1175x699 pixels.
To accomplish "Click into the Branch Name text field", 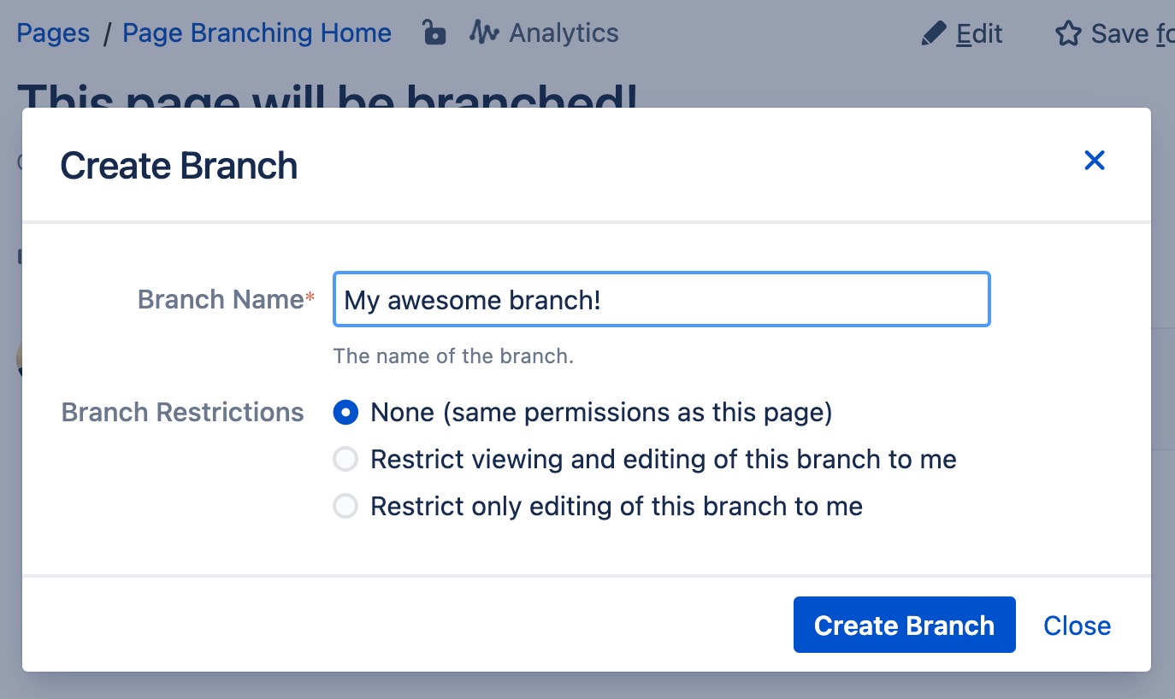I will tap(661, 300).
